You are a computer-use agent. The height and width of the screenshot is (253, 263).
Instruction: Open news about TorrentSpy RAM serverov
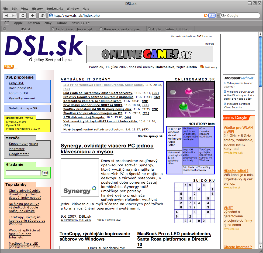[x=98, y=93]
